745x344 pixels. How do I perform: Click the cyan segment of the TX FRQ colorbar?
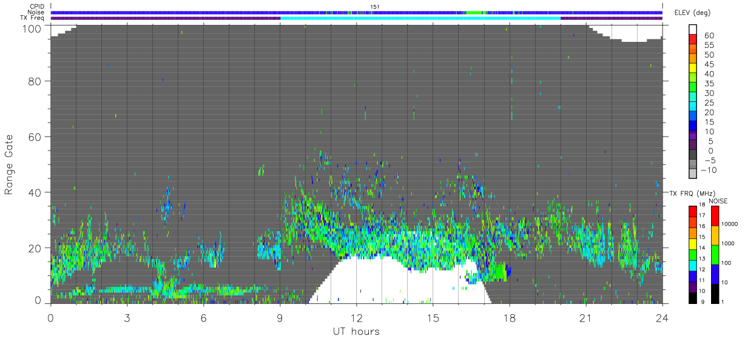pos(693,265)
